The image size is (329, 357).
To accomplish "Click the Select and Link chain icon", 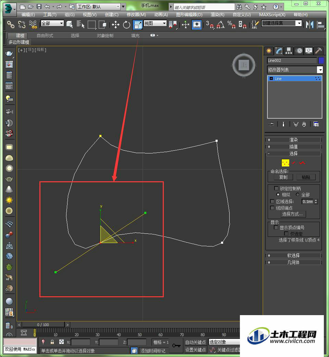I will click(11, 24).
